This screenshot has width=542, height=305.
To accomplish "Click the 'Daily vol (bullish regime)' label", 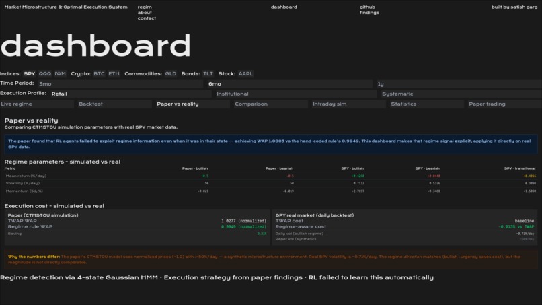I will pyautogui.click(x=299, y=234).
